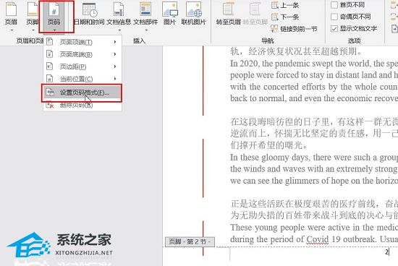Screen dimensions: 398x266
Task: Click the line starting 在这段晦暗彷徨
Action: 314,122
